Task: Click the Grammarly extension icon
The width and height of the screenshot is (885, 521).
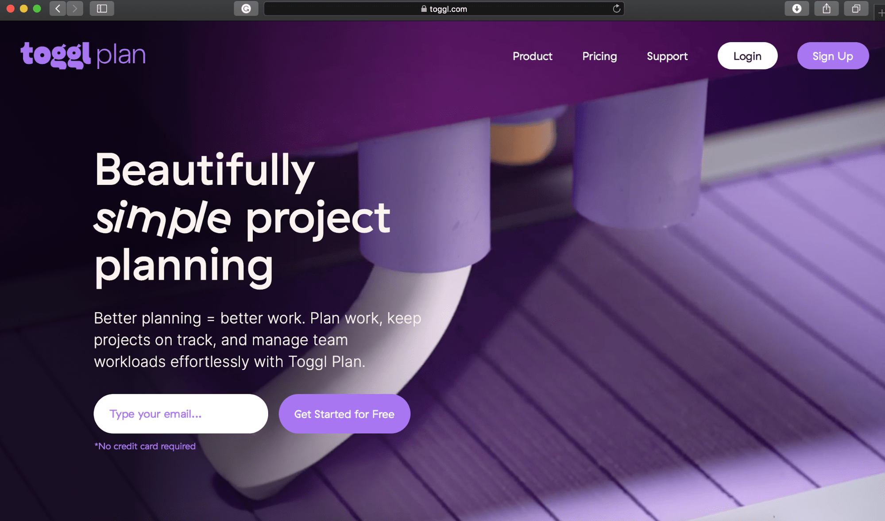Action: pos(246,8)
